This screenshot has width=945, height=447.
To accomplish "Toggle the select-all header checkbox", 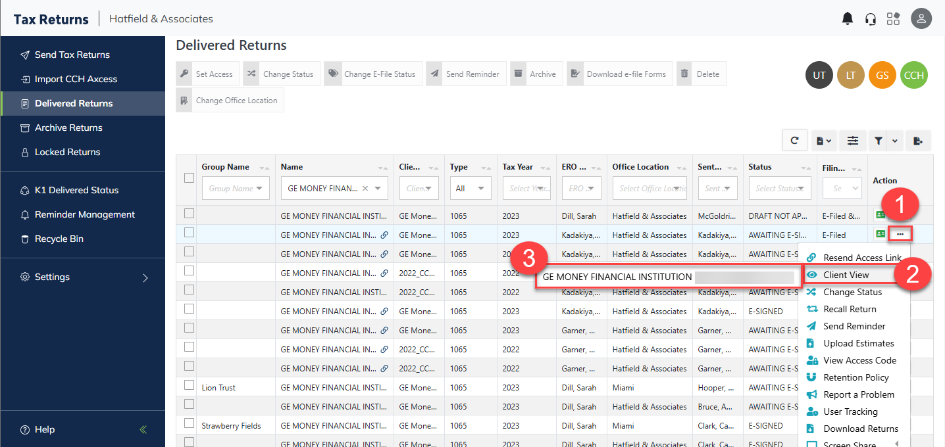I will [x=190, y=177].
